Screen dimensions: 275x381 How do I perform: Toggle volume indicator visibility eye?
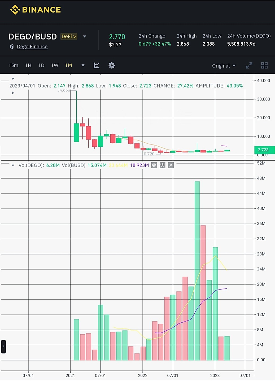(x=154, y=165)
